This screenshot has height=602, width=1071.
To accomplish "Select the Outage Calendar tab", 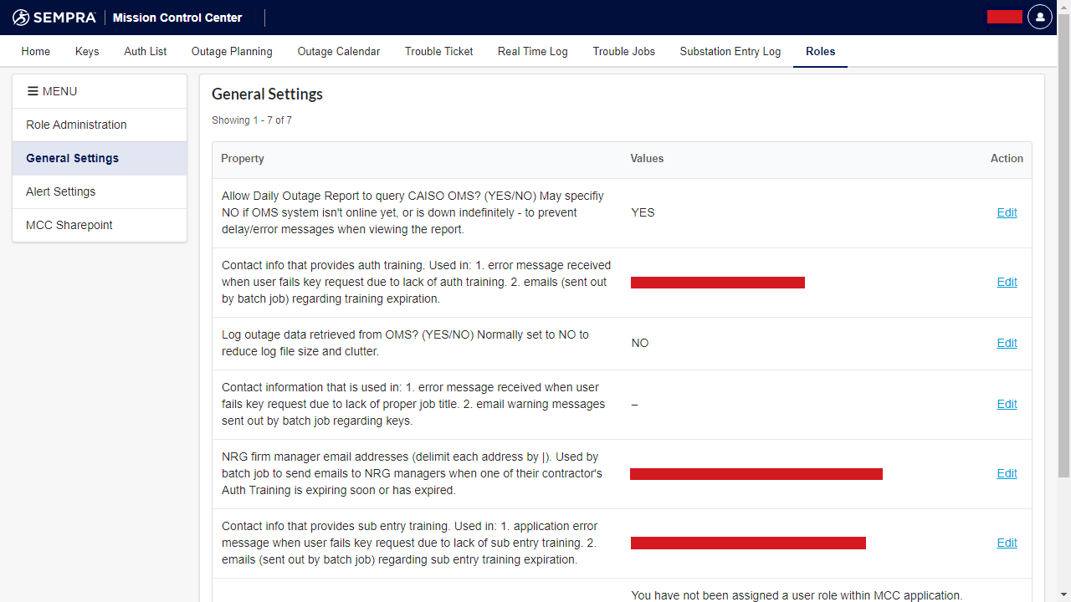I will tap(339, 51).
